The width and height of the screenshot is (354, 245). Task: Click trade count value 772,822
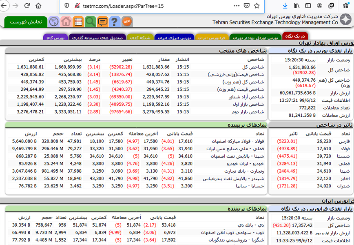point(307,108)
